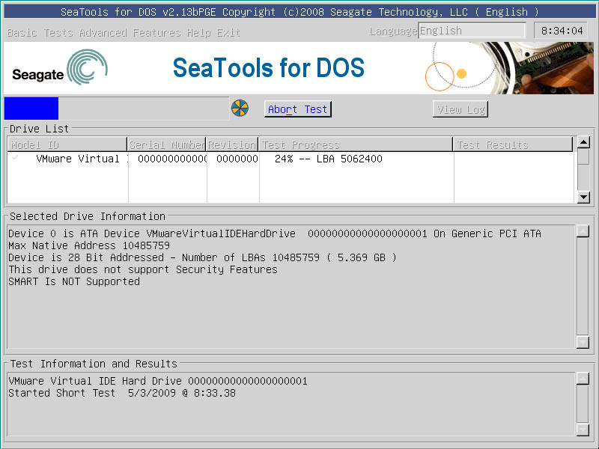599x449 pixels.
Task: Open the Language selector showing English
Action: 472,31
